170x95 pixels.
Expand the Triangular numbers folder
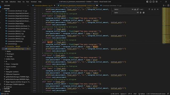12,72
